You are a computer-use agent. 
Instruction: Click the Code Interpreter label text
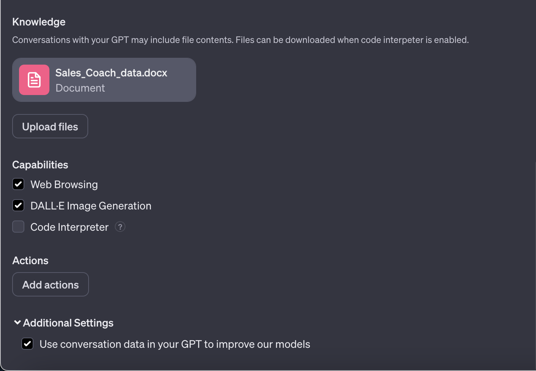70,227
